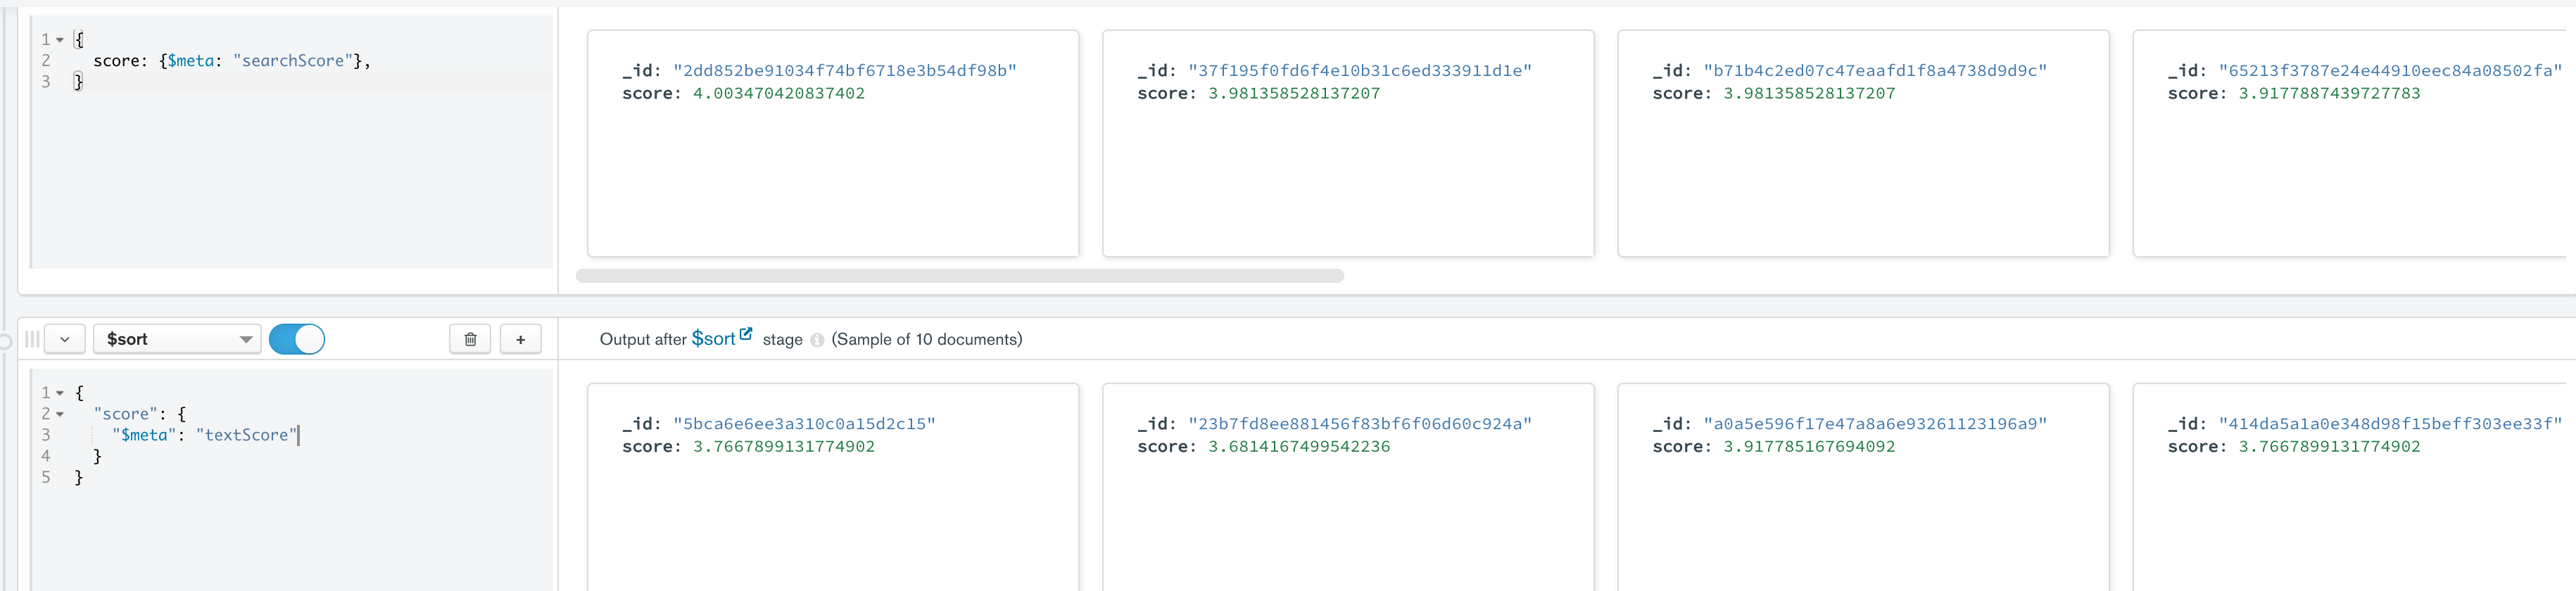Collapse the $sort stage with chevron button
Screen dimensions: 2576x591
point(65,339)
